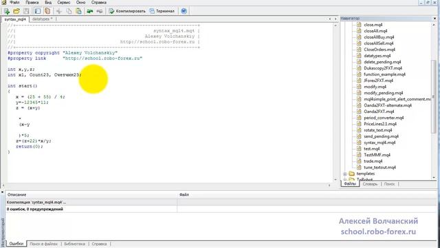Switch to the Словарь navigator tab

pyautogui.click(x=370, y=184)
